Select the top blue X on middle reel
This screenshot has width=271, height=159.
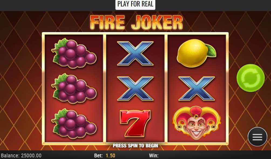[x=135, y=53]
